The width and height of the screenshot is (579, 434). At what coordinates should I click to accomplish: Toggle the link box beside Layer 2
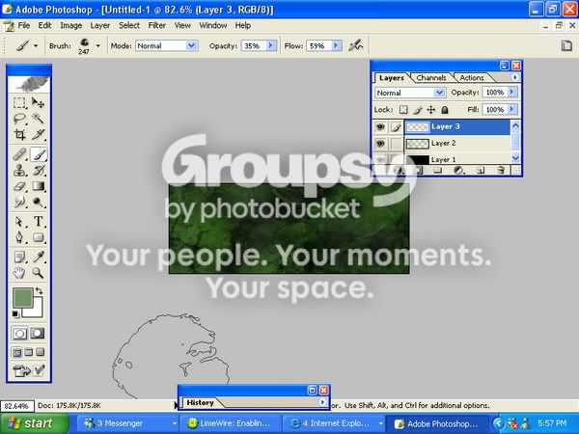click(x=397, y=144)
